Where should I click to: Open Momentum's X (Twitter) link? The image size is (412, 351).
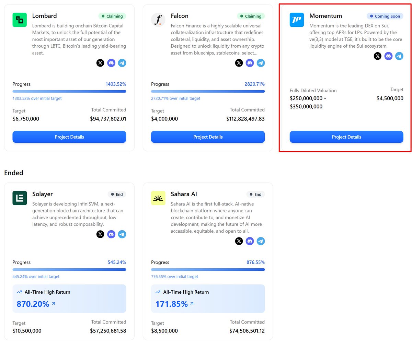click(x=378, y=56)
